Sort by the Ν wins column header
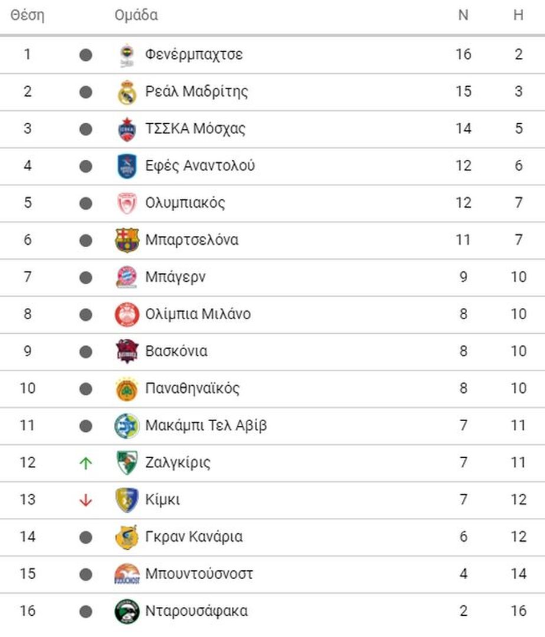 coord(464,15)
